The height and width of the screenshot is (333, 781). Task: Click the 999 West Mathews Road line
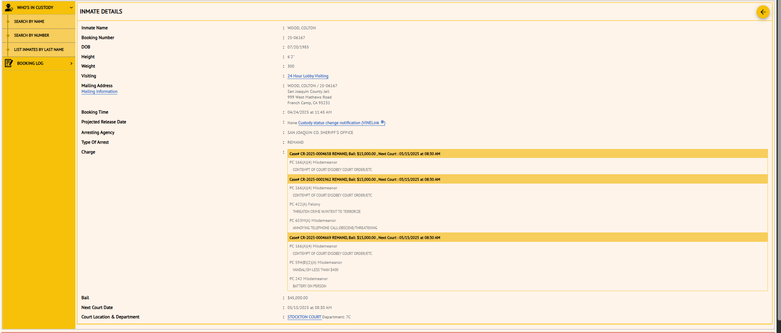pyautogui.click(x=309, y=97)
